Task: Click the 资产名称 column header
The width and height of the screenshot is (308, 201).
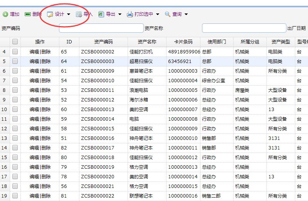Action: (147, 42)
